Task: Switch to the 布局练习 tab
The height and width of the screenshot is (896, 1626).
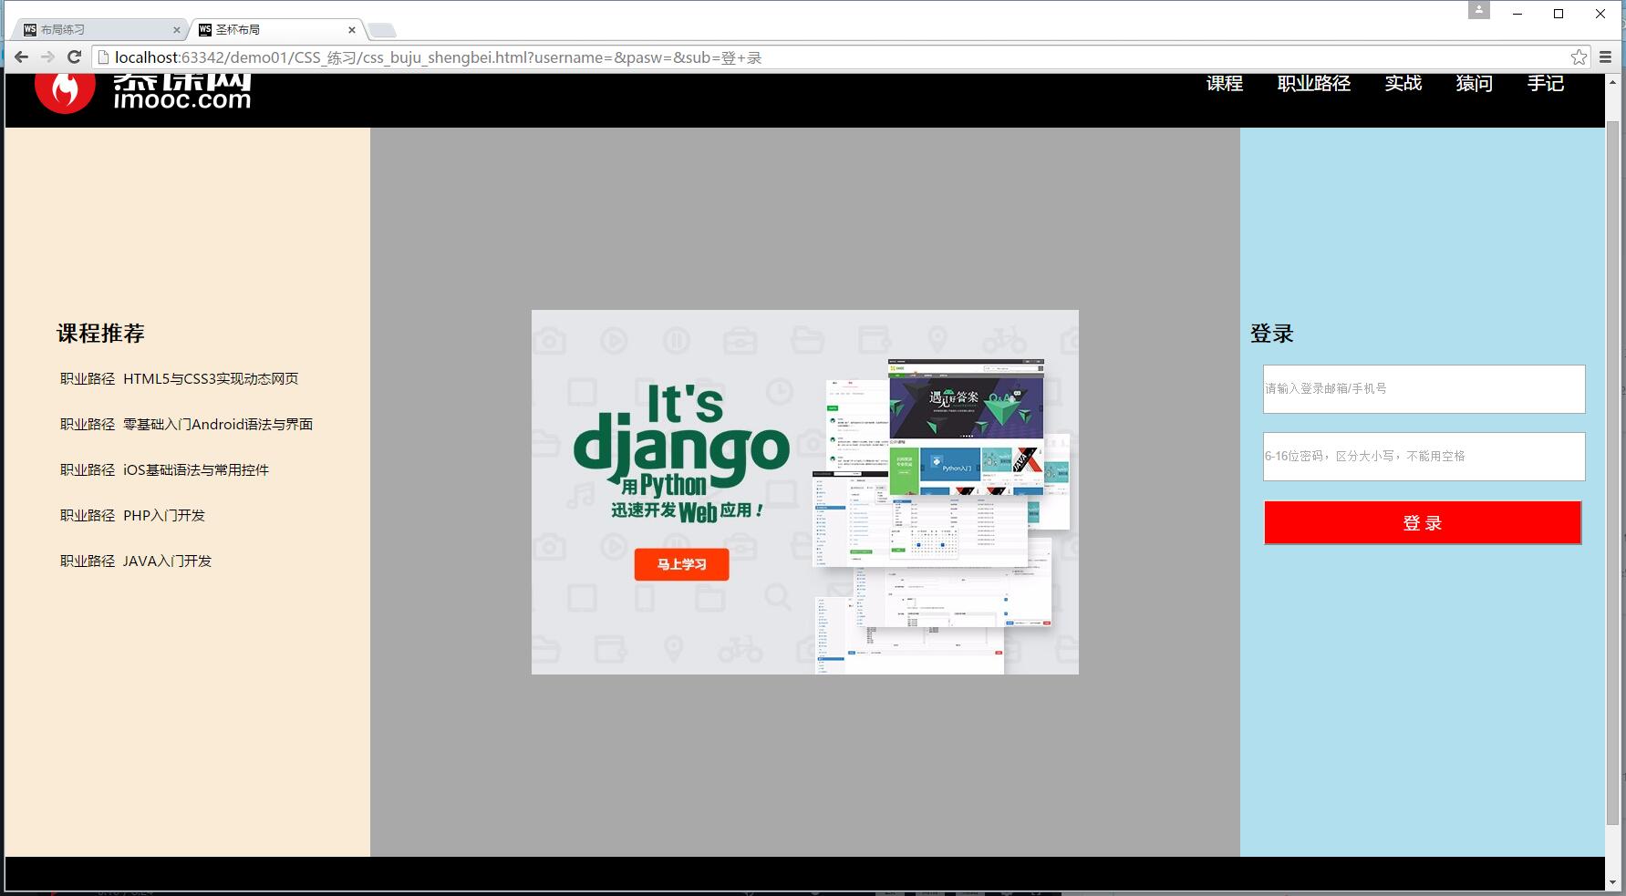Action: (x=100, y=30)
